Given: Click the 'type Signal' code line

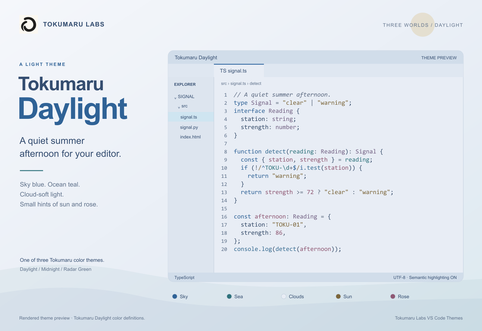Looking at the screenshot, I should click(293, 103).
